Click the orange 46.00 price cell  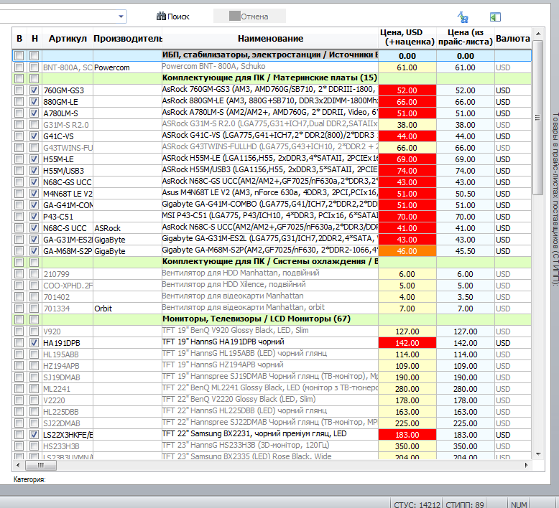click(x=407, y=251)
